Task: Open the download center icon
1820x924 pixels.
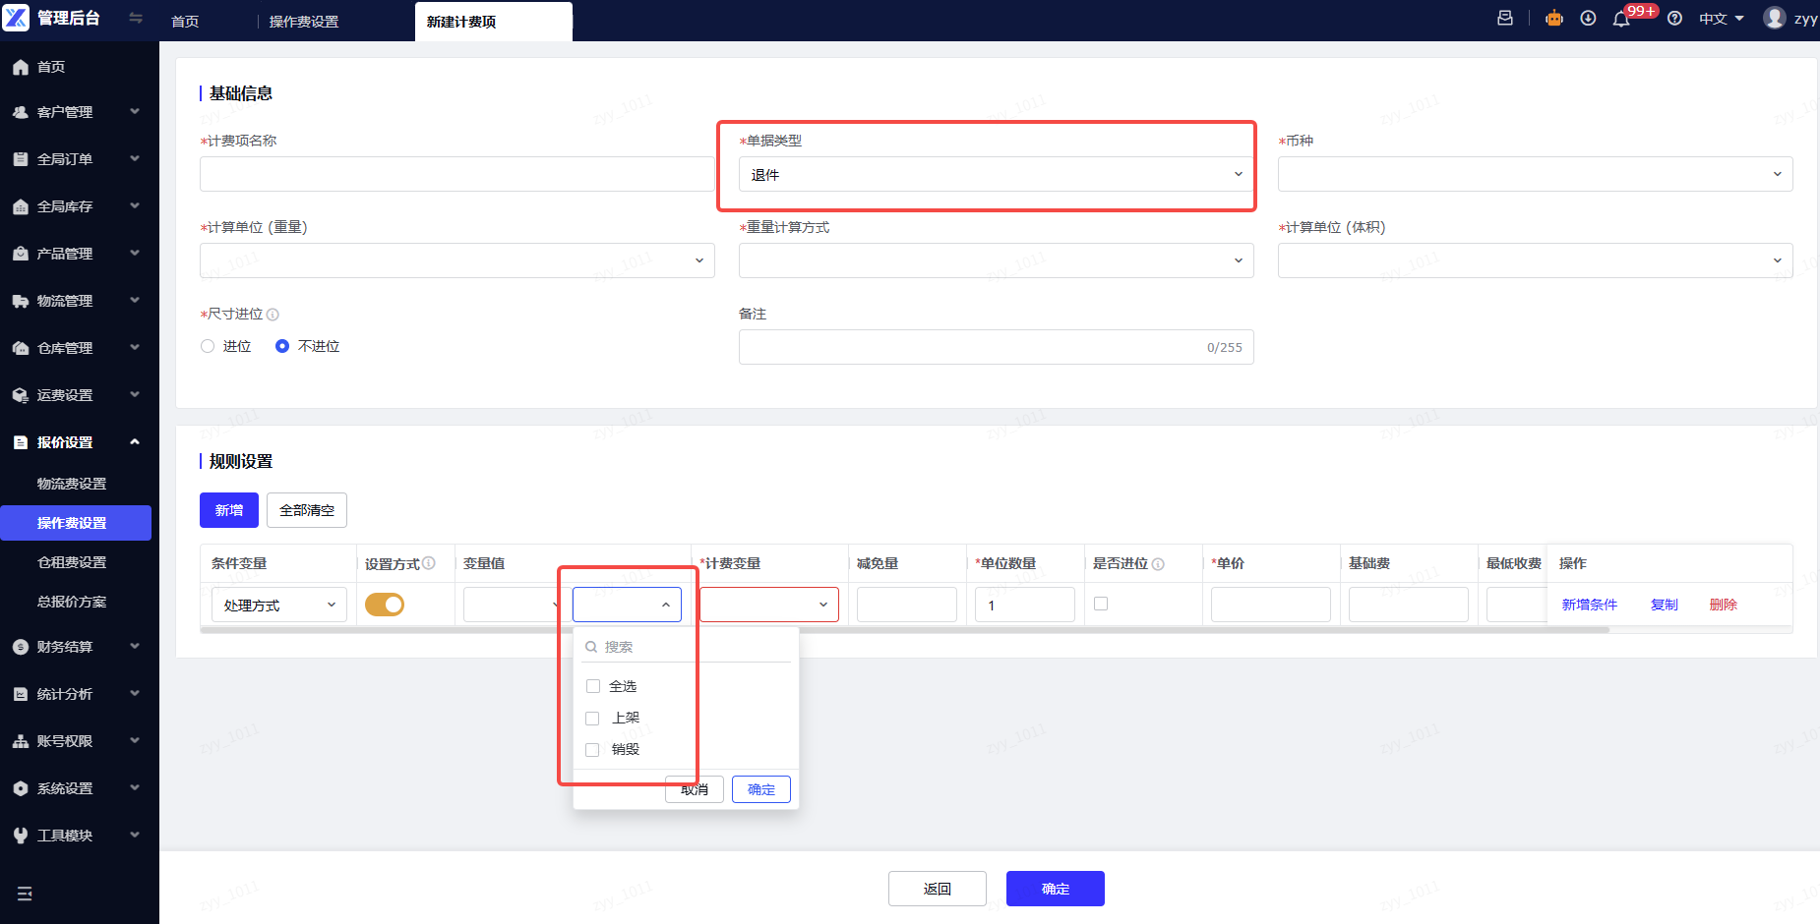Action: click(1588, 18)
